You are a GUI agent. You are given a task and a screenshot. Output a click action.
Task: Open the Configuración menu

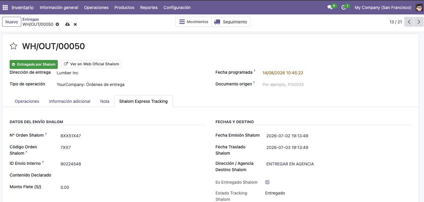click(x=177, y=7)
